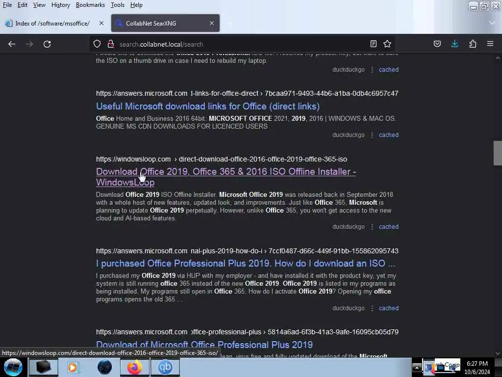Open the View menu
This screenshot has width=502, height=377.
[39, 5]
